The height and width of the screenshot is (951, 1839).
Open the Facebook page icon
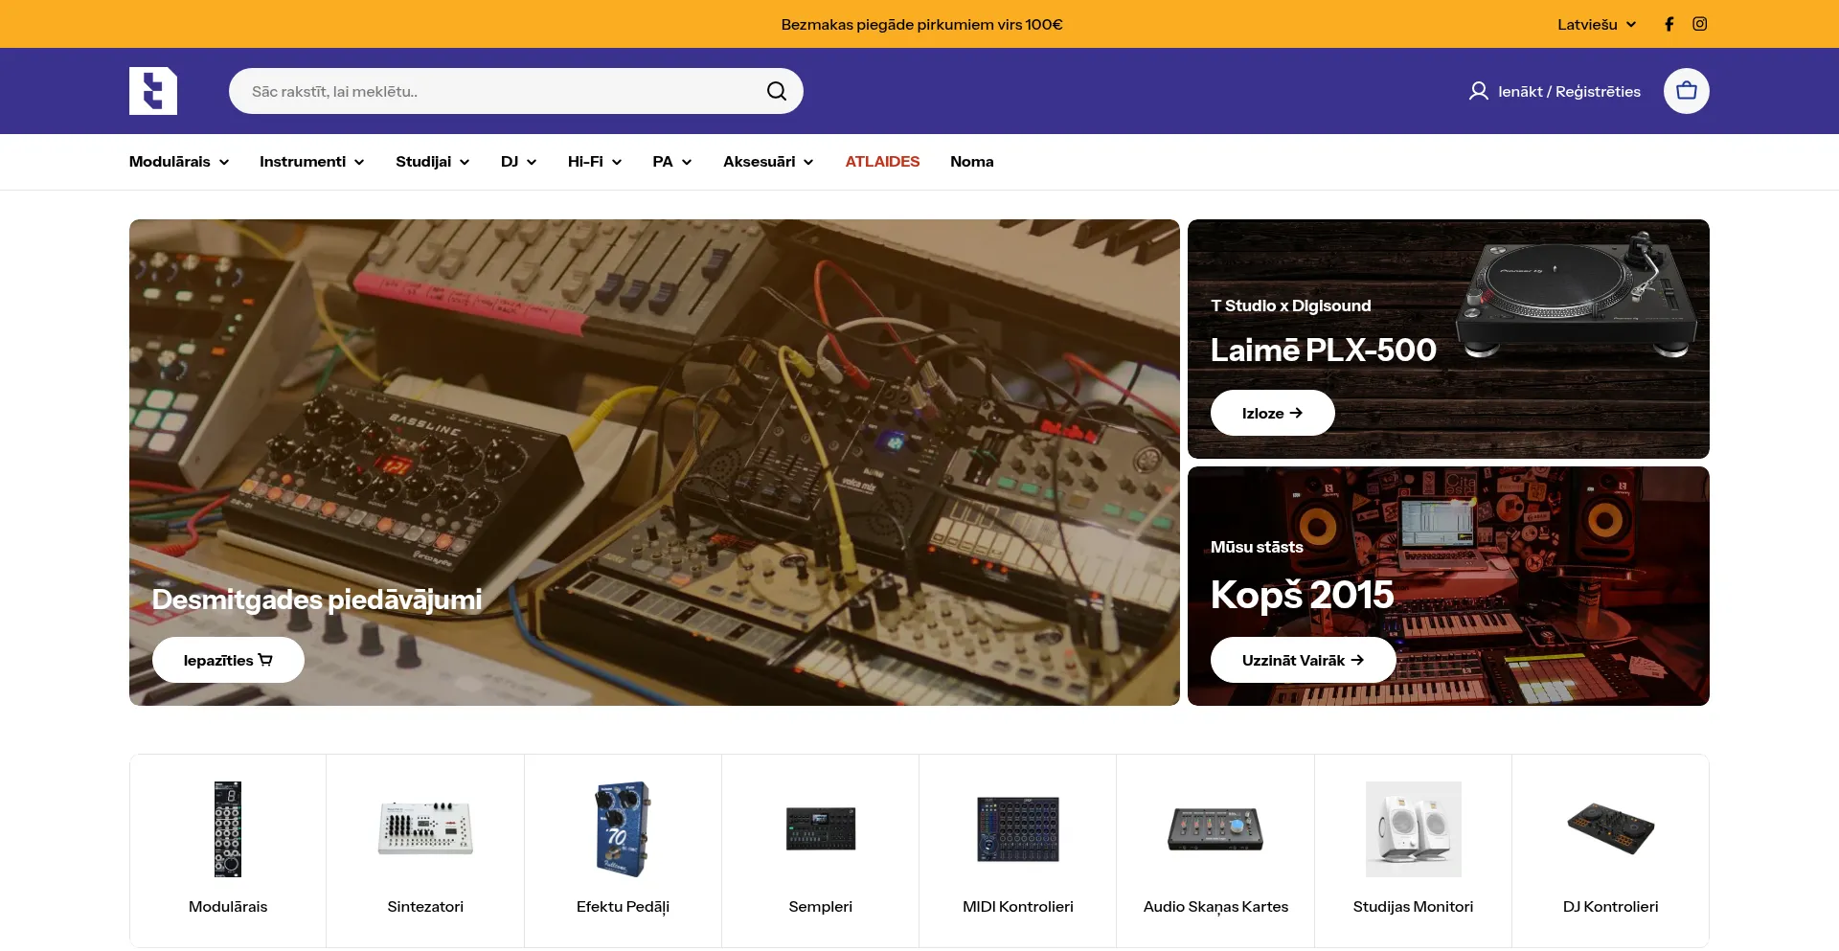tap(1669, 24)
